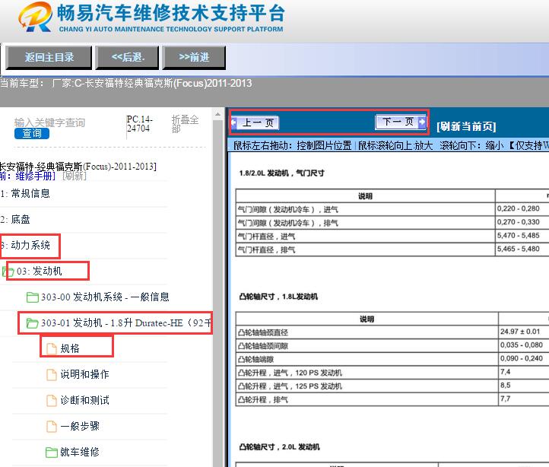Click the [刷新] link beside 维修手册
The width and height of the screenshot is (549, 467).
pos(75,176)
